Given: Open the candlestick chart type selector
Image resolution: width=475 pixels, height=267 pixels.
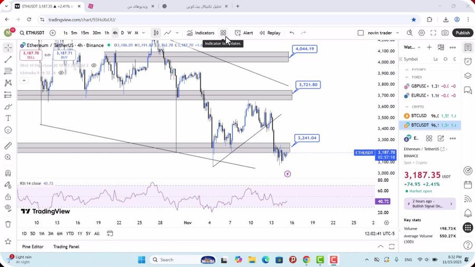Looking at the screenshot, I should click(x=156, y=33).
